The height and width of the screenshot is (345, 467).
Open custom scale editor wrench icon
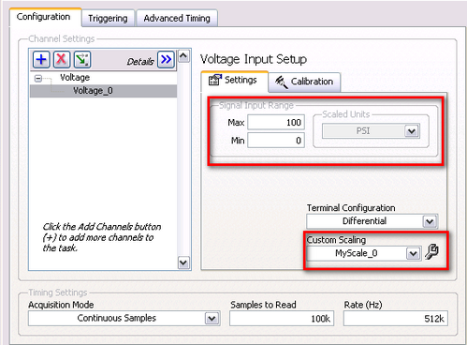tap(432, 251)
